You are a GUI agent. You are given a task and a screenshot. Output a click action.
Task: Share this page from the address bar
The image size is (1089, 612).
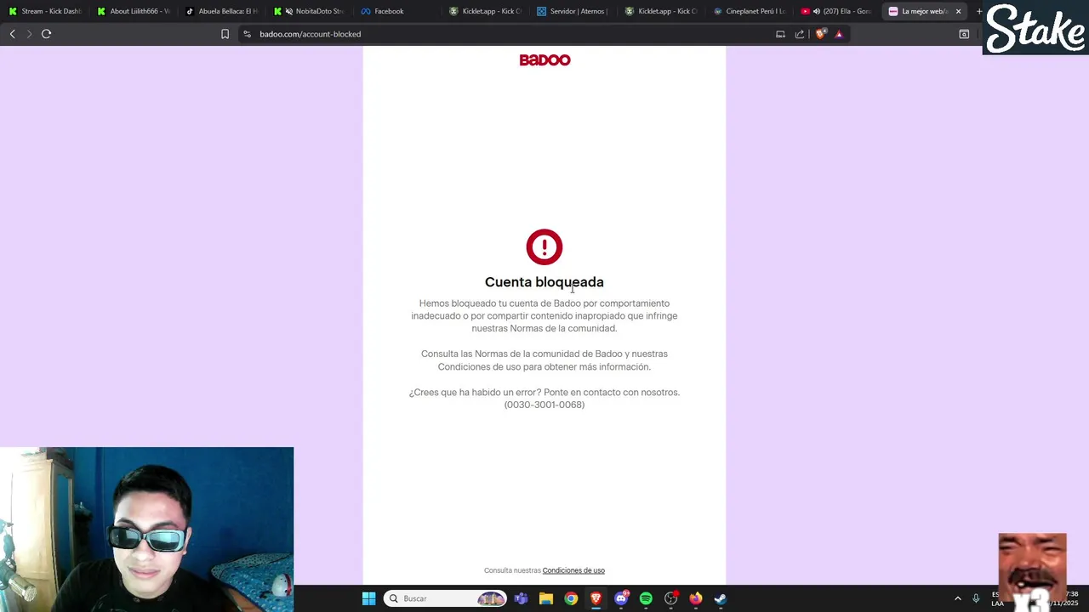[x=800, y=34]
